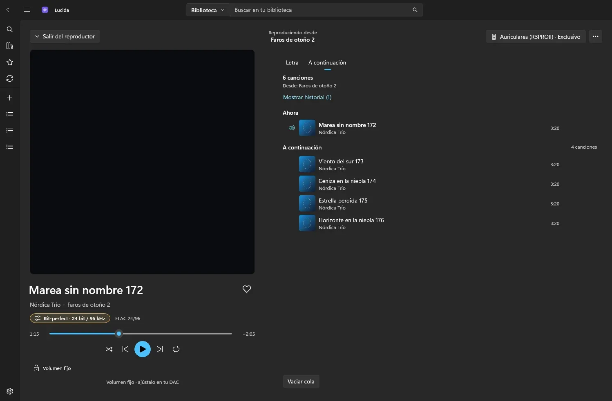Click Horizonte en la niebla 176 album thumbnail
The image size is (612, 401).
307,223
